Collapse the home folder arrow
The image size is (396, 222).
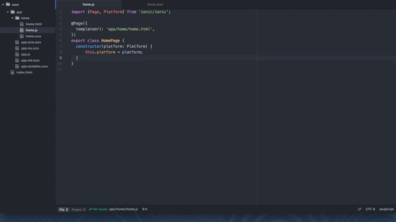tap(12, 18)
